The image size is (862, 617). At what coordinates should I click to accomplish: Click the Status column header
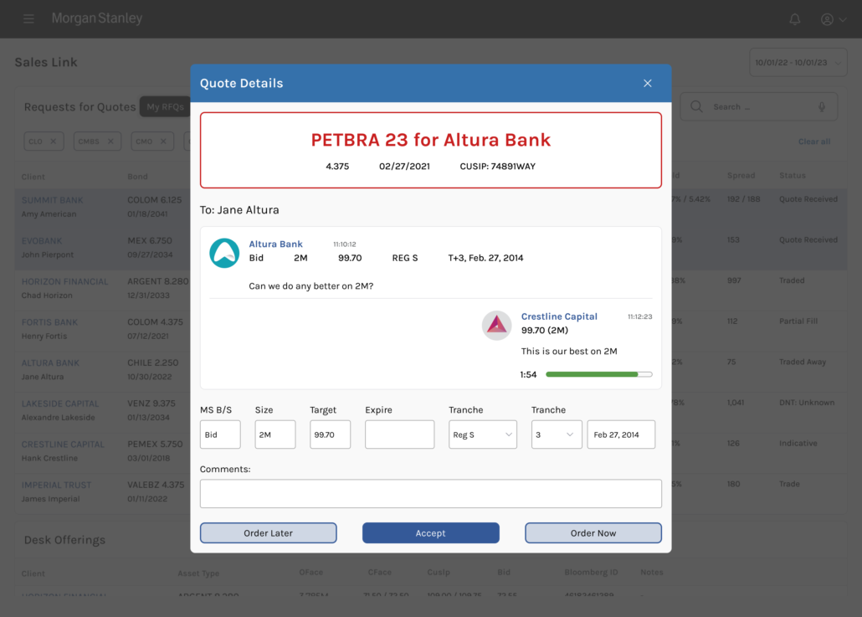tap(793, 176)
